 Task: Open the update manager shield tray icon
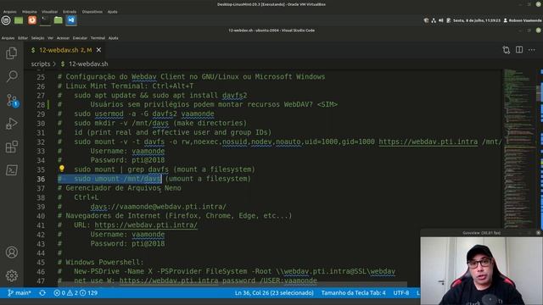426,20
